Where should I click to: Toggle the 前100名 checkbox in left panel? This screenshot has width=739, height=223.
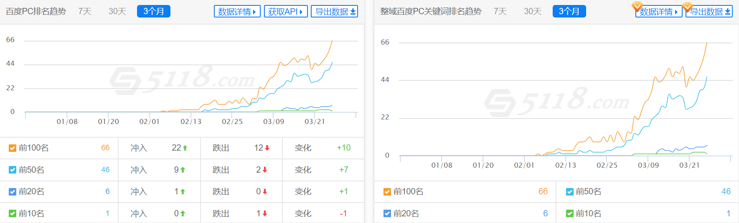[x=13, y=148]
